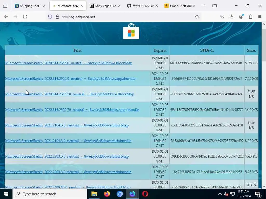The width and height of the screenshot is (266, 199).
Task: Open the Windows Start menu
Action: pos(6,194)
